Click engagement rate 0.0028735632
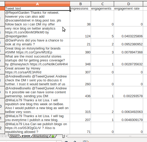Screen dimensions: 147x142 pyautogui.click(x=128, y=60)
